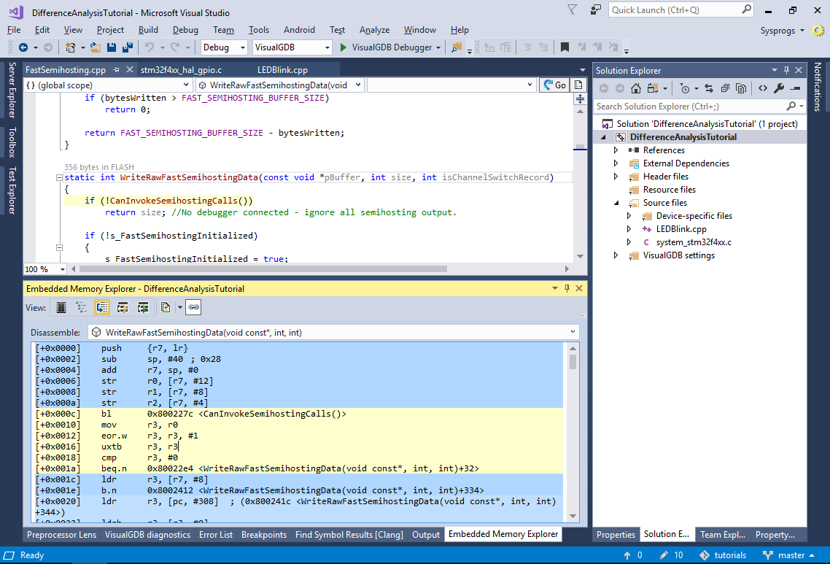Click the Save All toolbar icon
The image size is (830, 564).
tap(128, 47)
